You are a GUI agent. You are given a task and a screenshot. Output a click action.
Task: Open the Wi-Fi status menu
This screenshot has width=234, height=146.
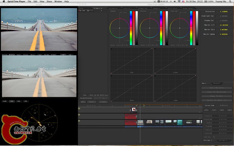click(x=179, y=1)
